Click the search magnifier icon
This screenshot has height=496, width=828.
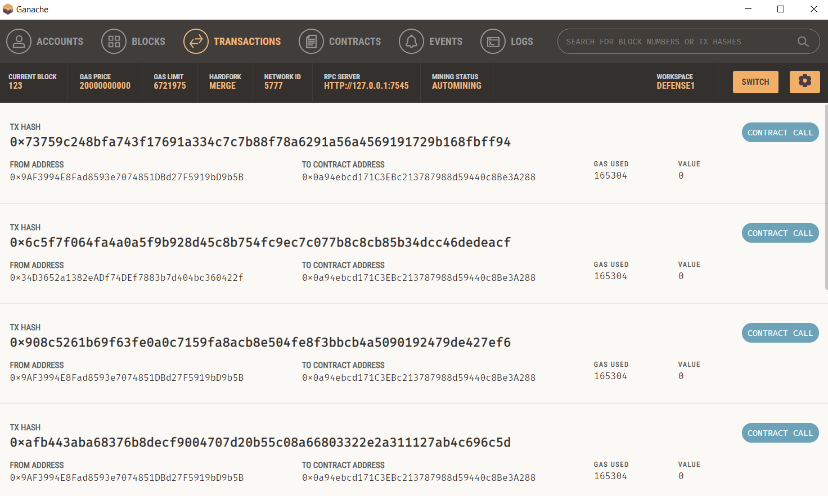pyautogui.click(x=803, y=42)
